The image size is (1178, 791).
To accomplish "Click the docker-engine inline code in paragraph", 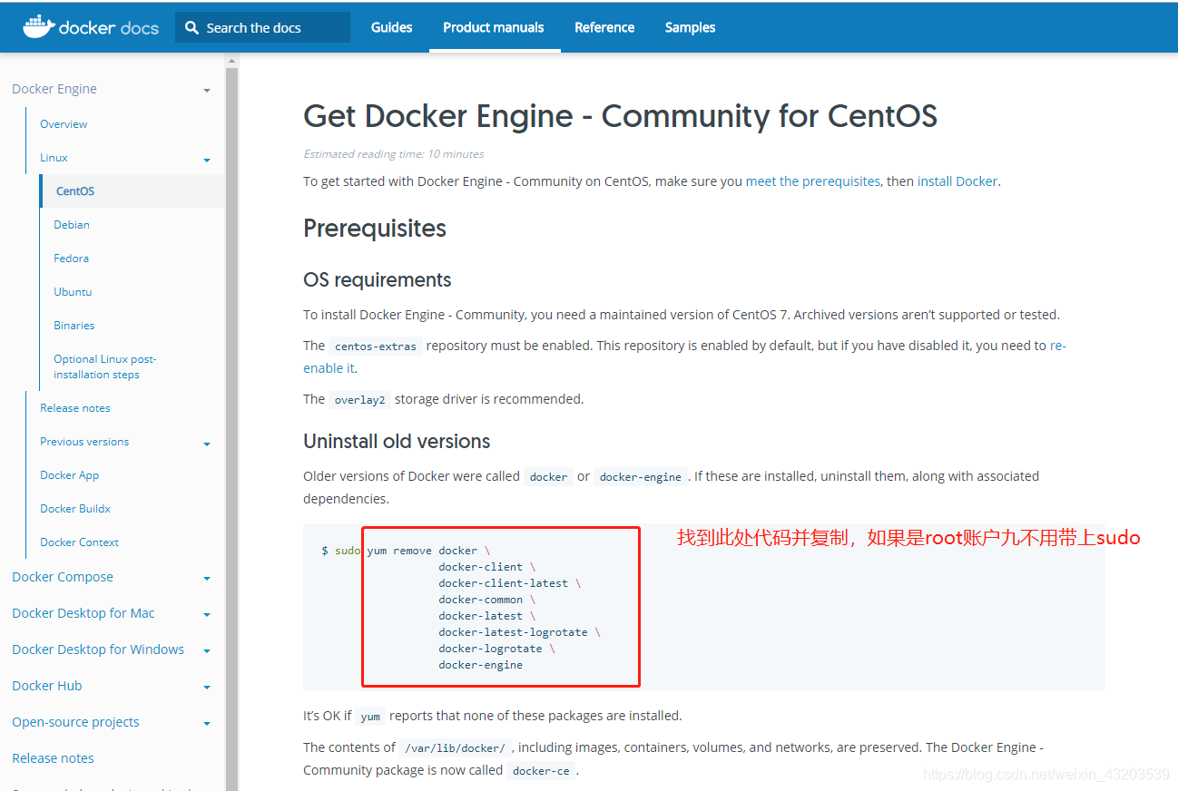I will click(x=641, y=477).
